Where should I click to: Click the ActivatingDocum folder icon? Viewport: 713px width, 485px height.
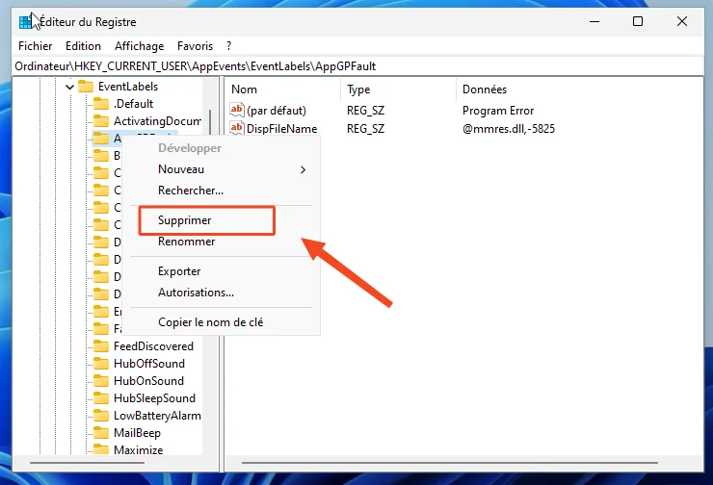pos(101,121)
